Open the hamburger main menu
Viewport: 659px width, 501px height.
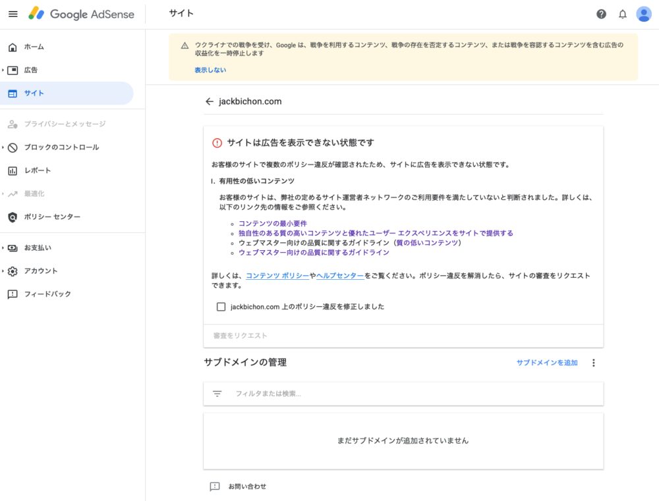click(13, 14)
